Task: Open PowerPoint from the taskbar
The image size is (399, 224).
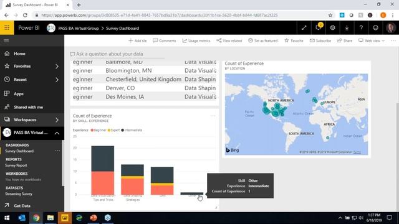Action: click(x=94, y=218)
